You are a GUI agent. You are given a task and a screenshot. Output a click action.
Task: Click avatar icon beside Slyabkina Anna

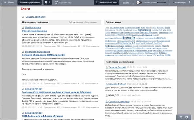coord(23,27)
